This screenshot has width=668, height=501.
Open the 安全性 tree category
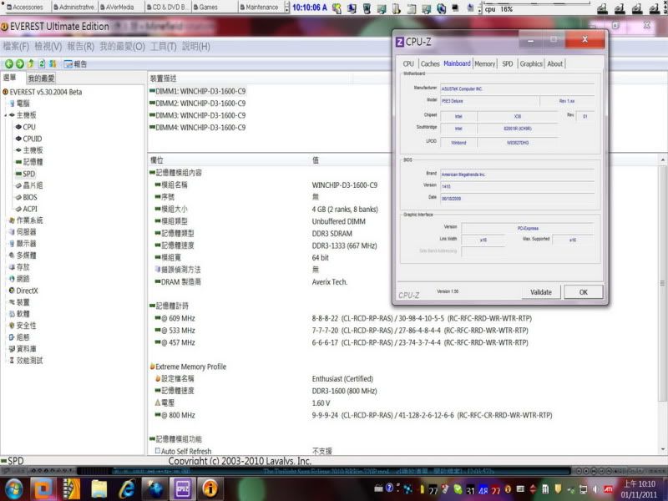(23, 326)
